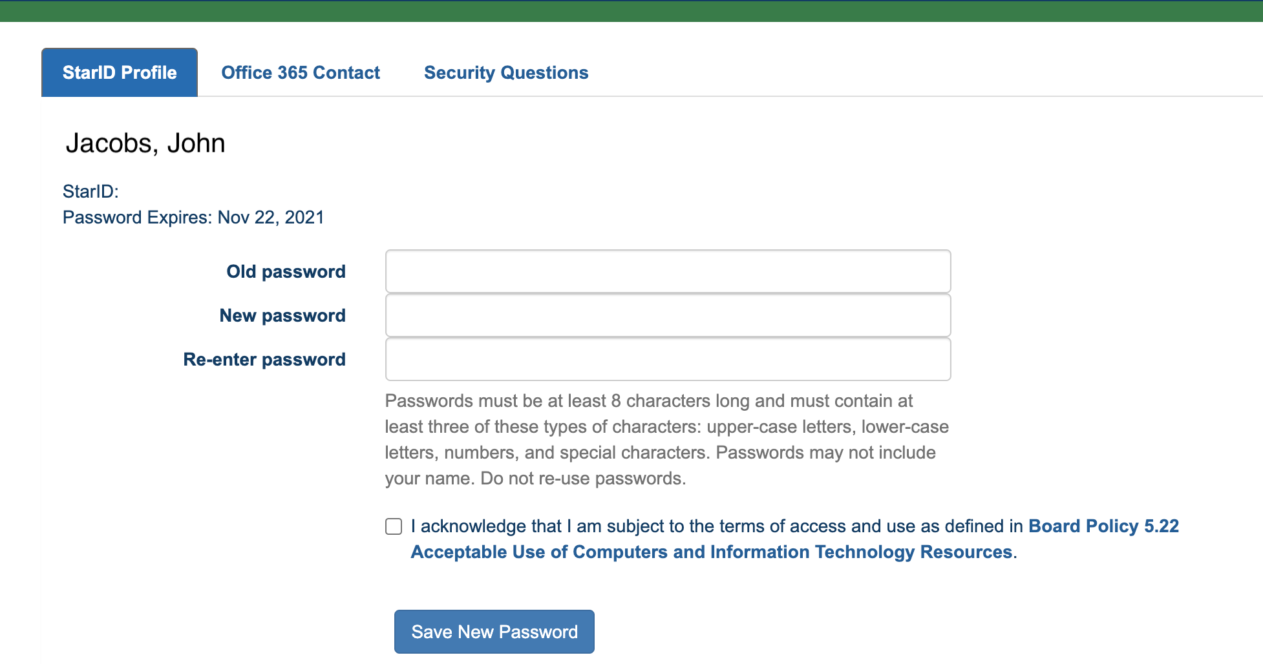
Task: Click the "Old password" field label
Action: point(286,271)
